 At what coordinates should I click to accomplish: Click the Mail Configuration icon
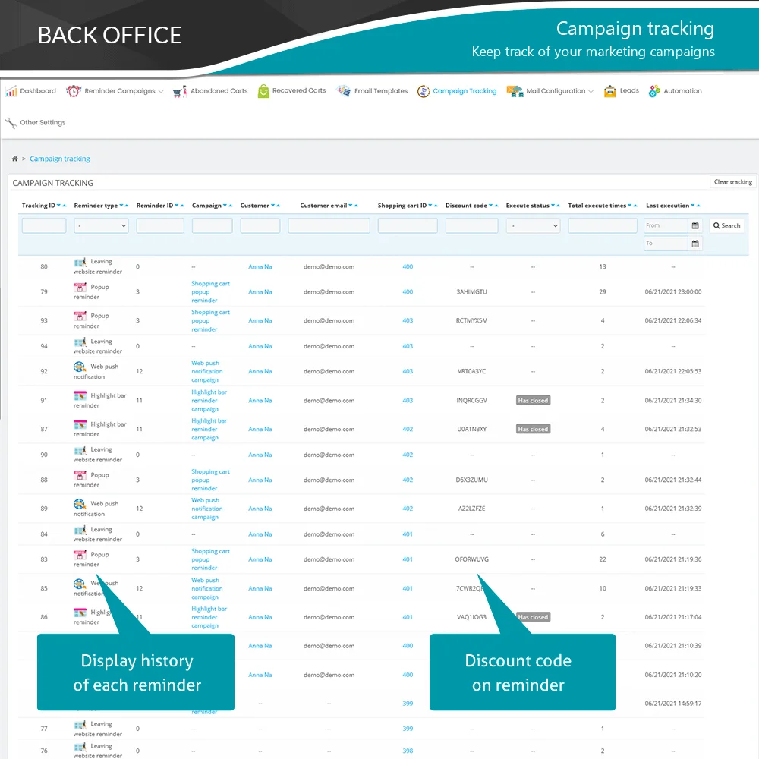point(515,91)
